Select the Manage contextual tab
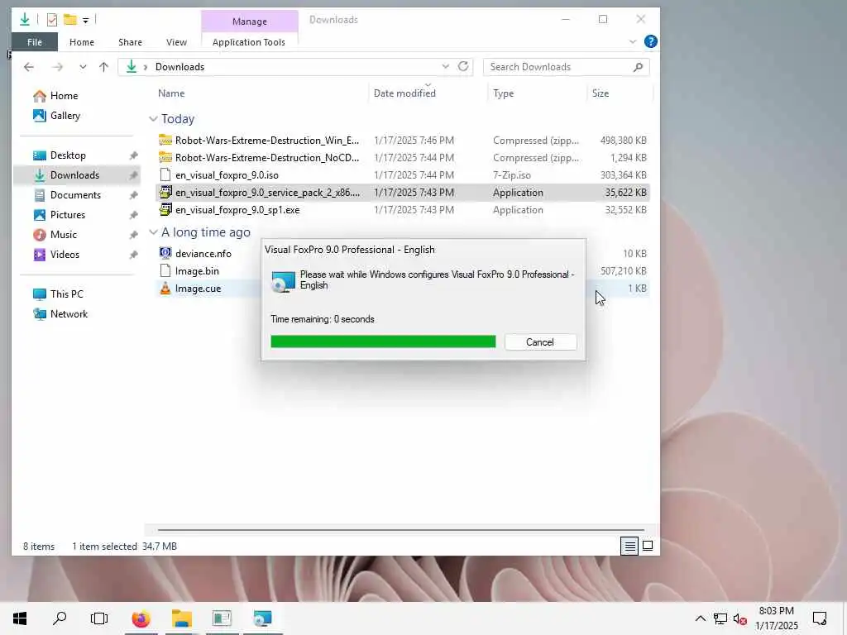 point(250,21)
